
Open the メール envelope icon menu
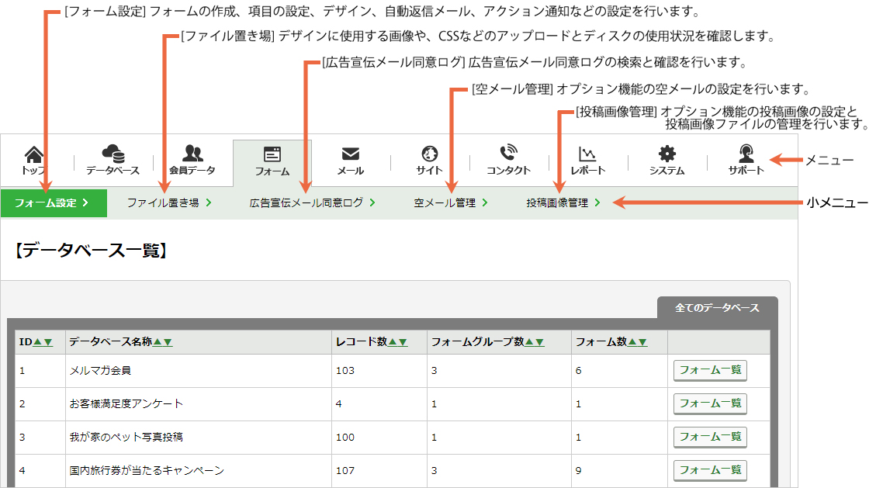350,161
